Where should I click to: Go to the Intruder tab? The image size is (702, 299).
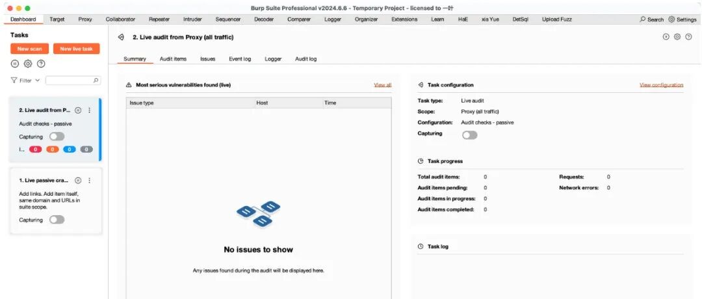(x=192, y=19)
